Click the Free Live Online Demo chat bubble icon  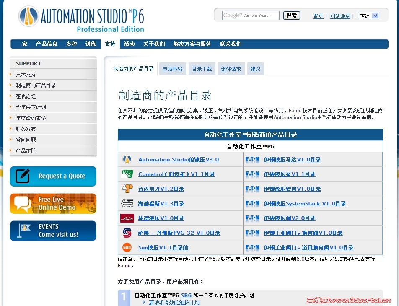pos(22,204)
